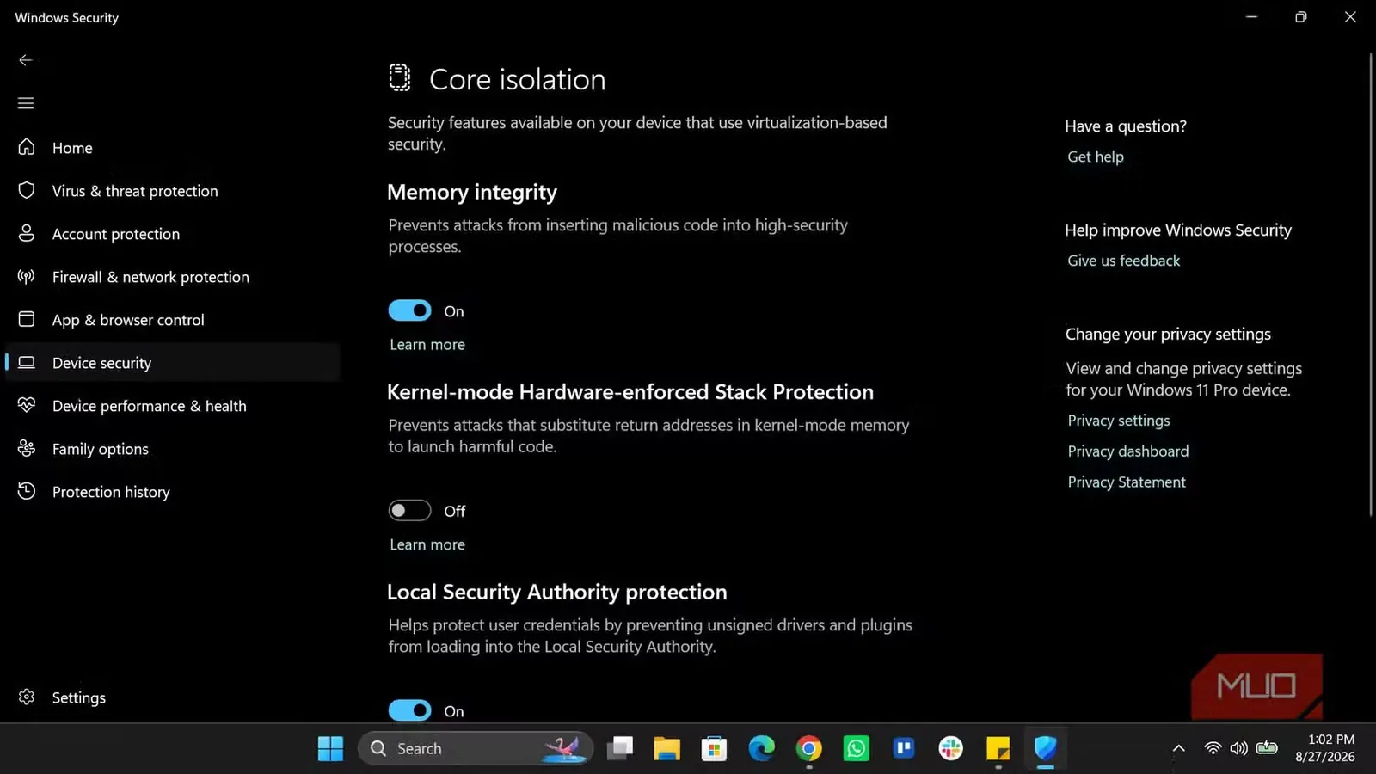Enable Kernel-mode Hardware-enforced Stack Protection toggle

click(409, 510)
